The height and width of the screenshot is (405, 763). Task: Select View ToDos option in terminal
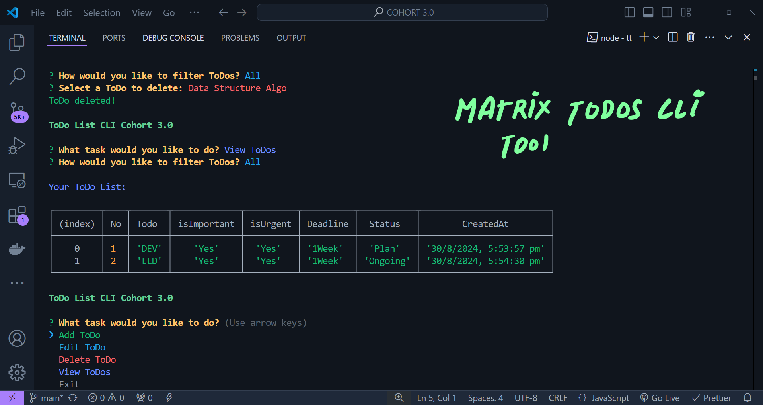coord(85,372)
